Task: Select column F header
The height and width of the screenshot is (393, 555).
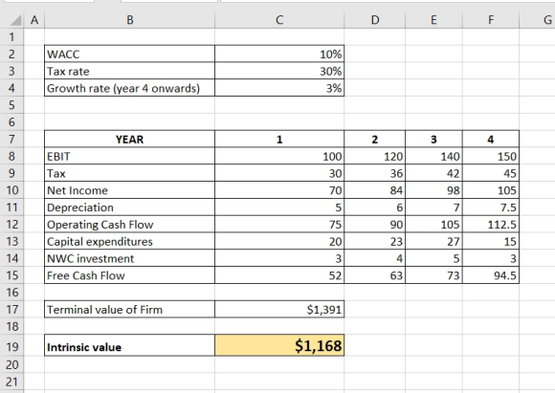Action: pyautogui.click(x=491, y=20)
